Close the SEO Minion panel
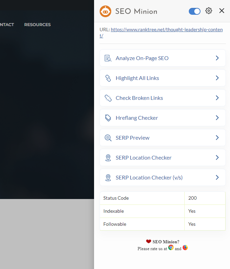This screenshot has width=230, height=269. point(222,11)
